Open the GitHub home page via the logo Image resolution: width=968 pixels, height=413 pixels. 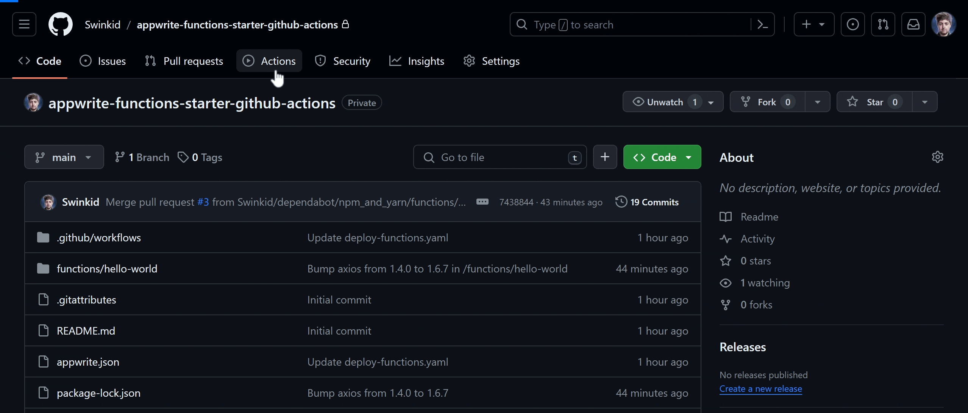(x=61, y=24)
